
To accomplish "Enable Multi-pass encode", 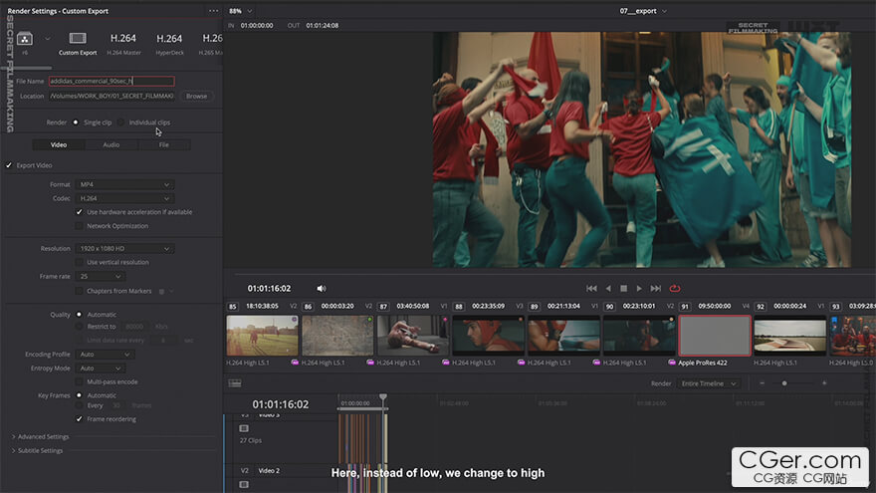I will pyautogui.click(x=79, y=381).
